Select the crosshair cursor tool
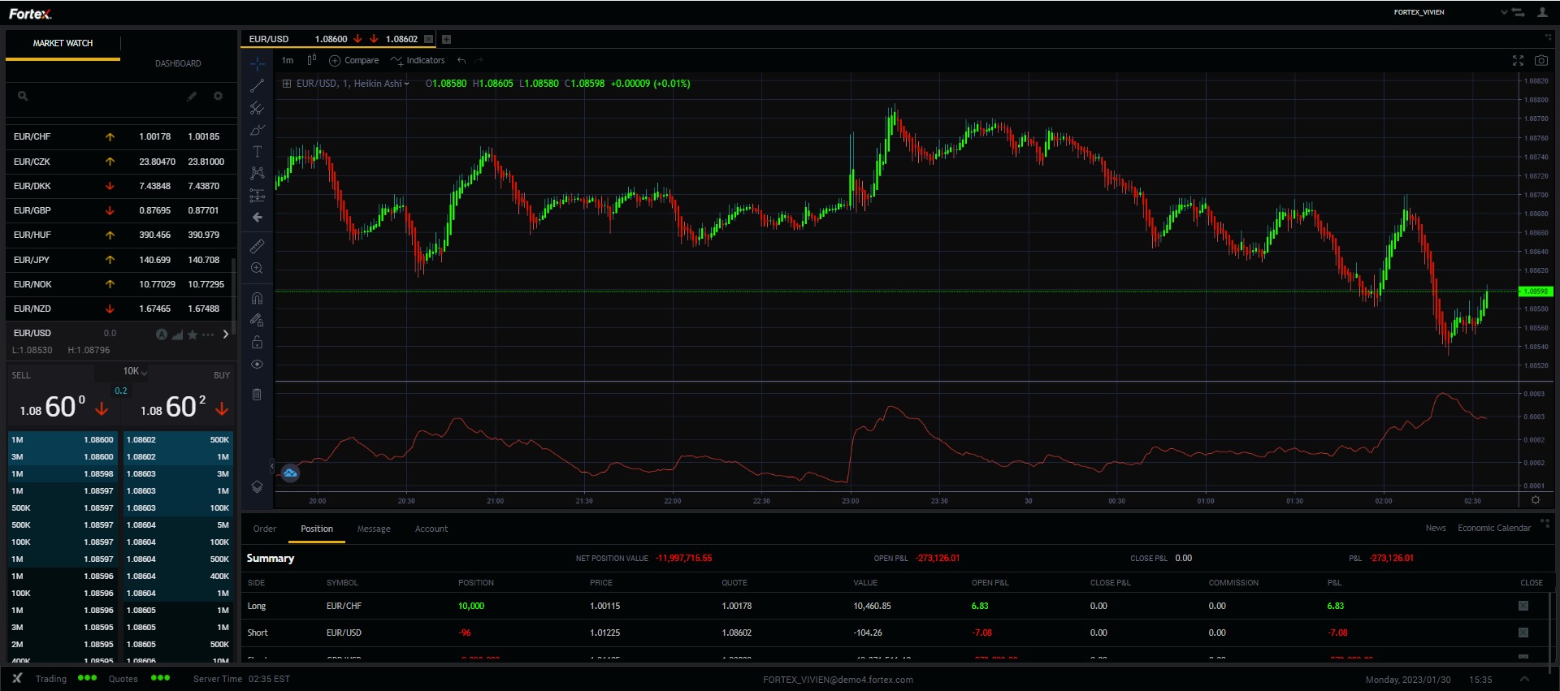The image size is (1560, 691). [257, 63]
